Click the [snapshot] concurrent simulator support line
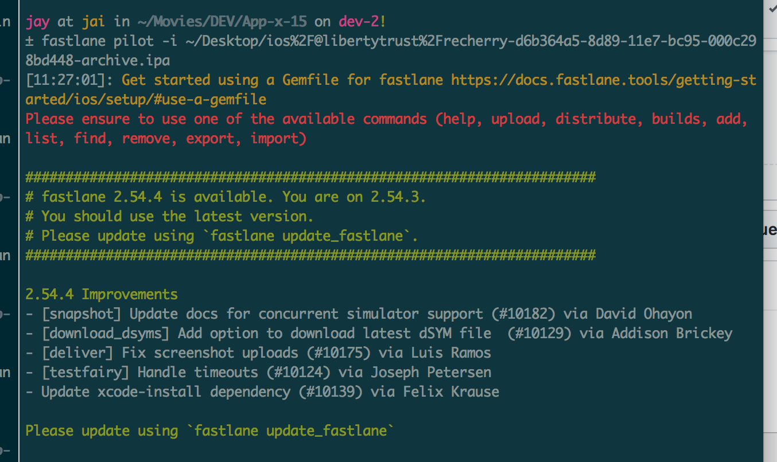This screenshot has height=462, width=777. click(x=359, y=314)
